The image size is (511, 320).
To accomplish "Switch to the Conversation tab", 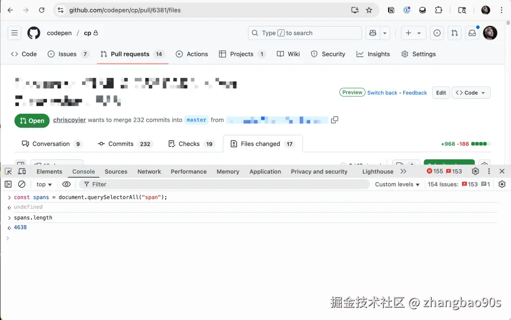I will pyautogui.click(x=51, y=144).
